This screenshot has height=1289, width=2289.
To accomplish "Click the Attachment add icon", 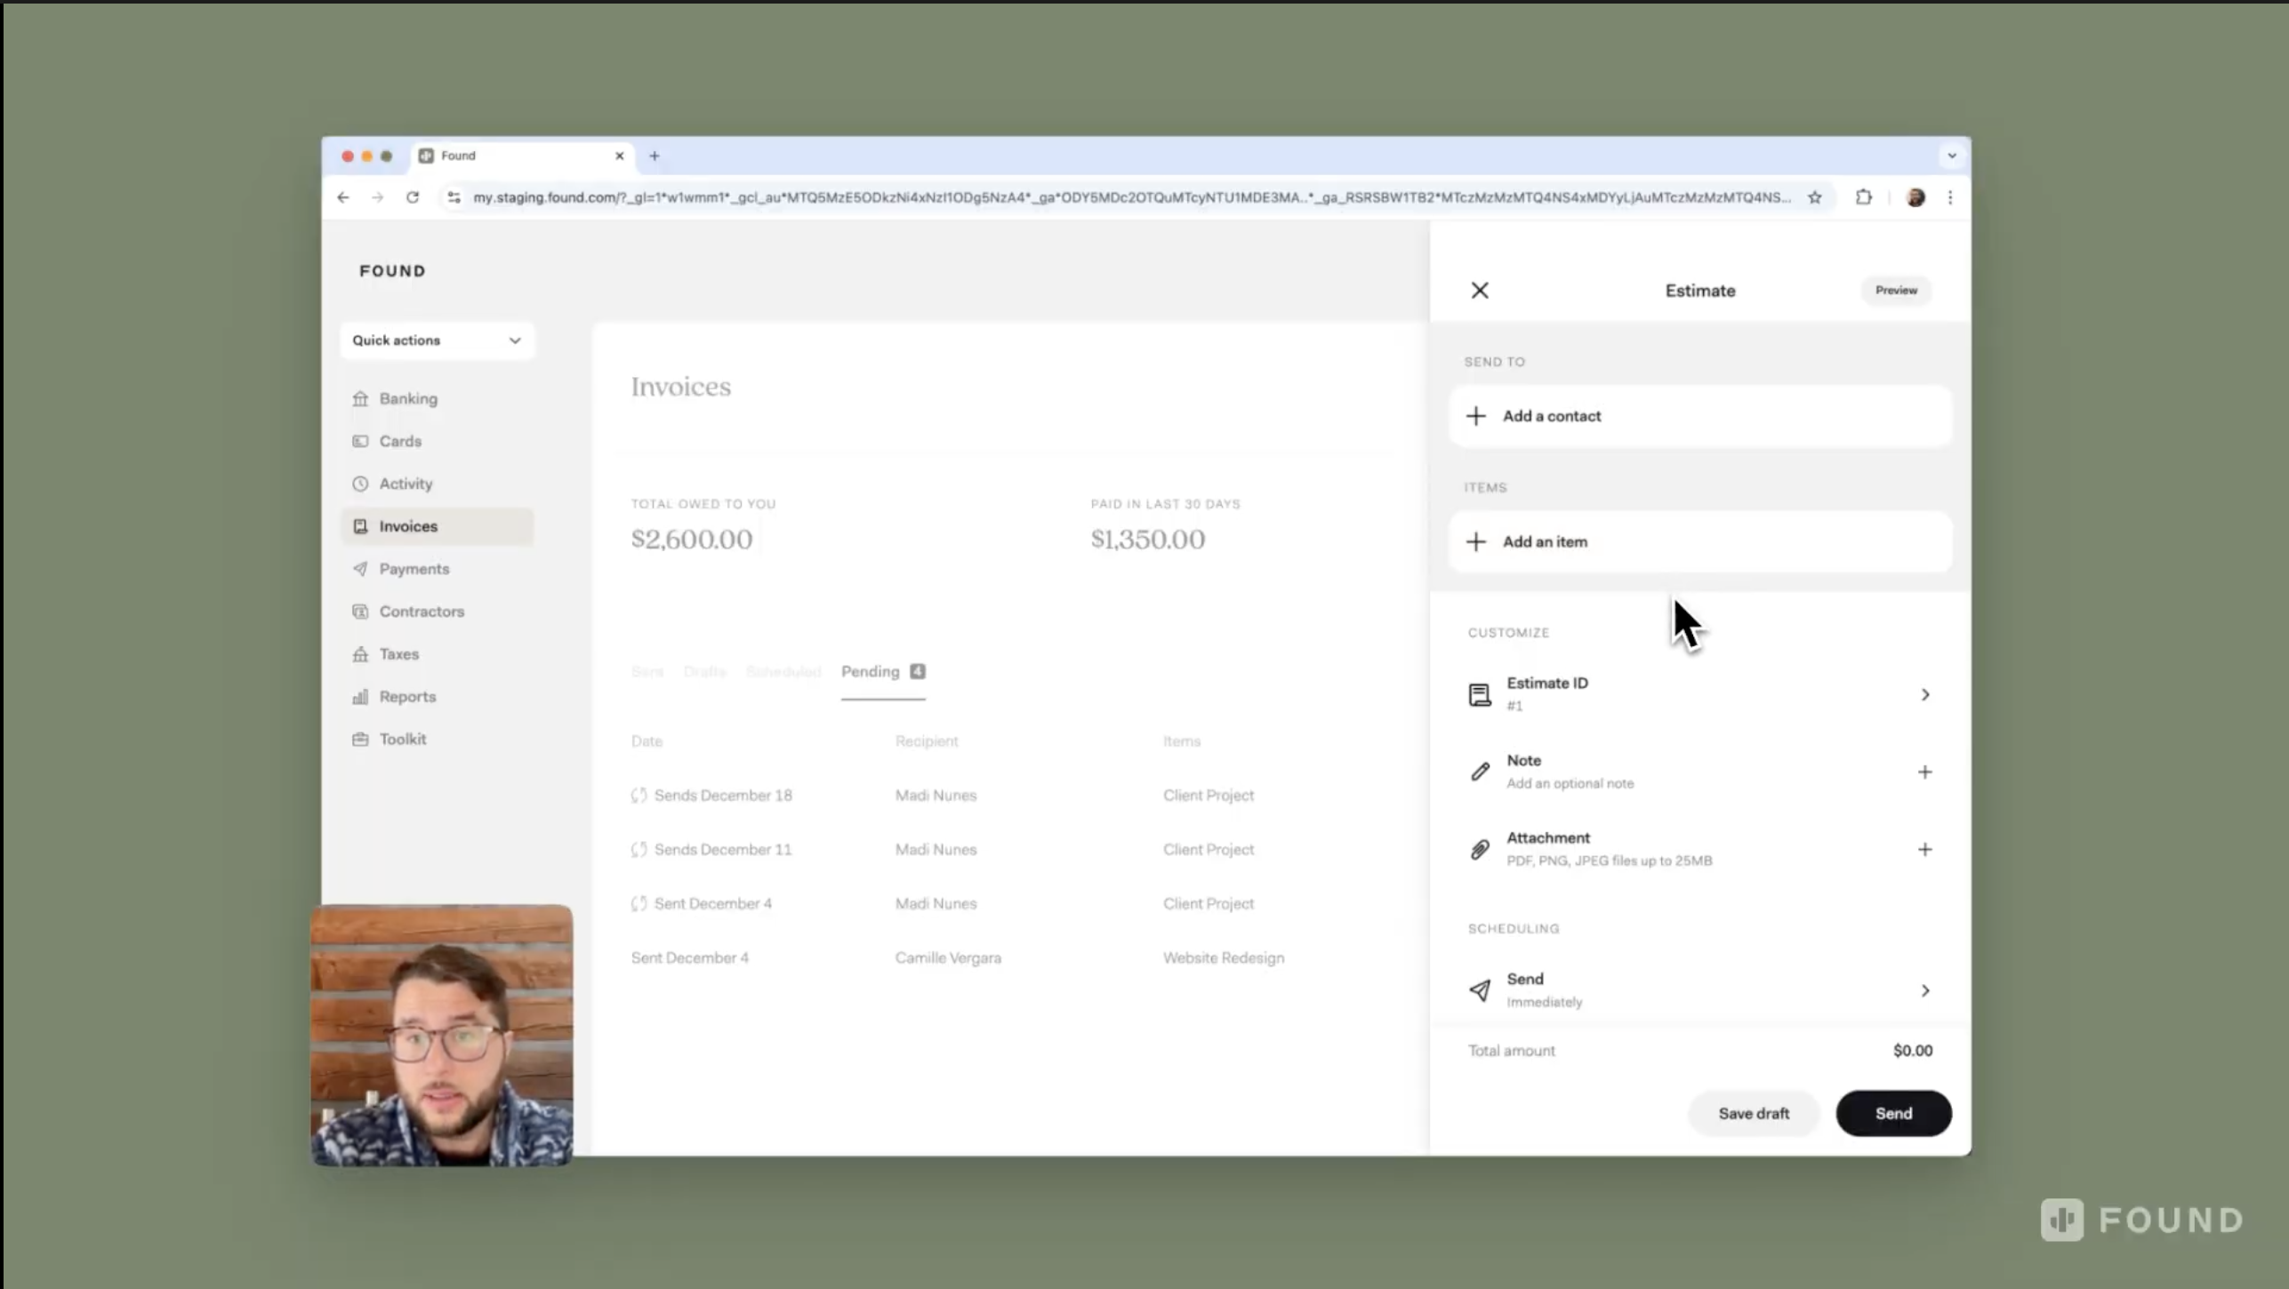I will tap(1924, 849).
